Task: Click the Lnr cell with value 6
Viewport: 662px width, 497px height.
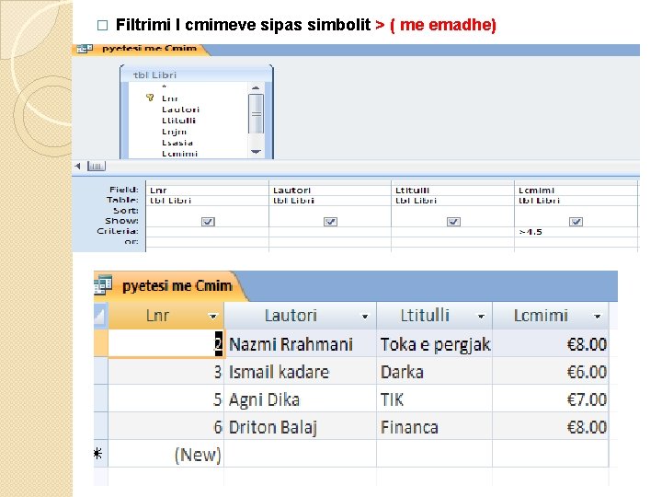Action: [x=165, y=426]
